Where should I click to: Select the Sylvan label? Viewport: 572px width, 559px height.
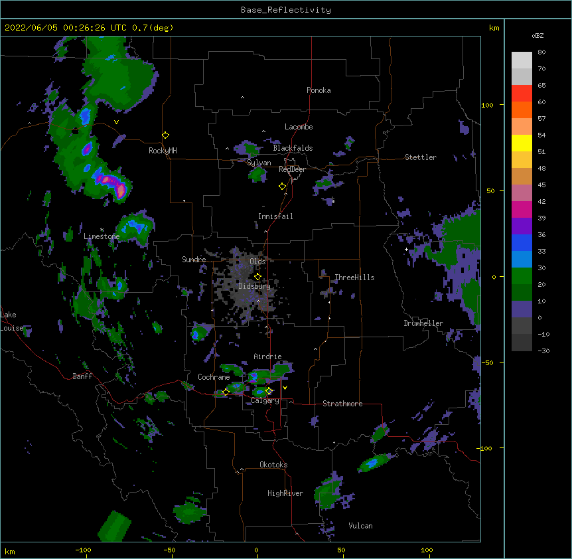(x=259, y=163)
